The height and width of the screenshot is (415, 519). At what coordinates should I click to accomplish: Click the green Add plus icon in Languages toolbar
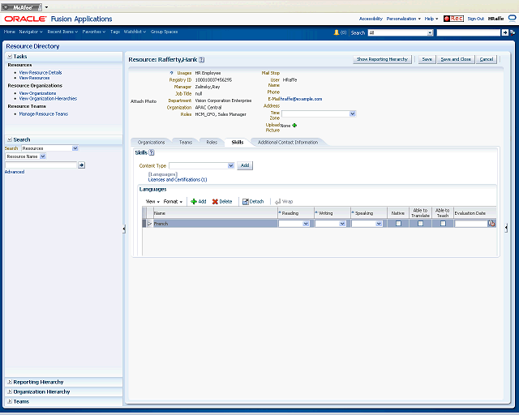click(194, 202)
